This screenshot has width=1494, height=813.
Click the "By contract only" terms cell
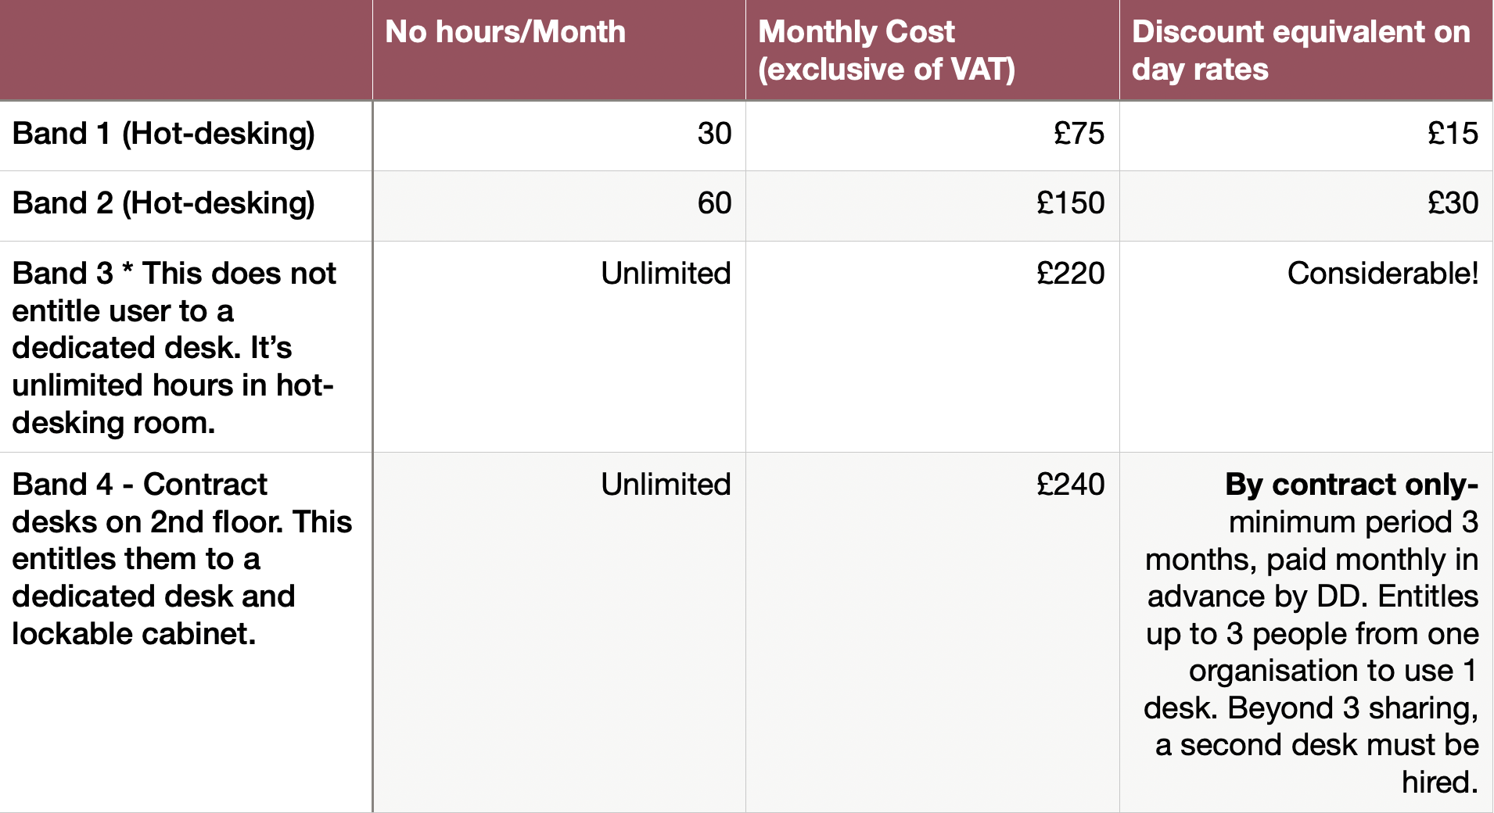tap(1311, 632)
